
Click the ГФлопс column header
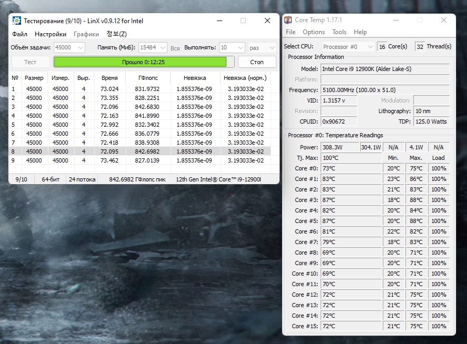point(148,78)
